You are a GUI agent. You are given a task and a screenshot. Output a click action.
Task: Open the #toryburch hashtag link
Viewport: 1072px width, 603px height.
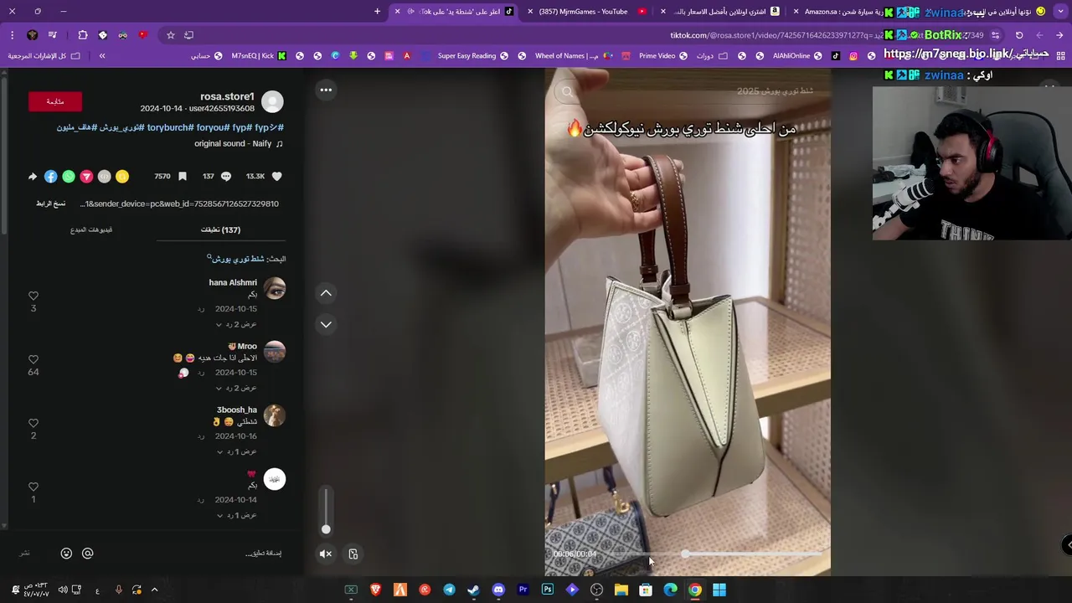[169, 127]
